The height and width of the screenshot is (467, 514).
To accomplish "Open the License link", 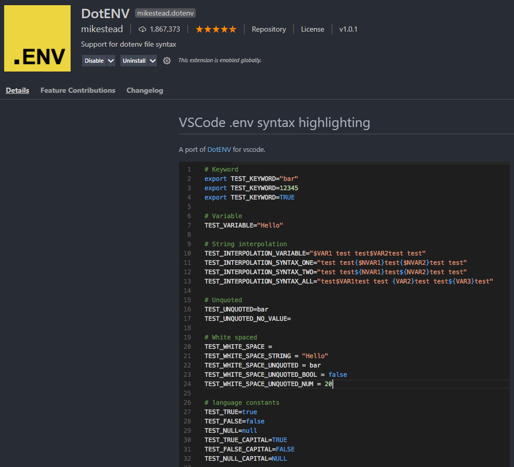I will coord(313,29).
